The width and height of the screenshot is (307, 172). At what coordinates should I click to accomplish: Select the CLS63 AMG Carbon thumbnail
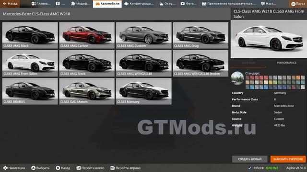click(x=87, y=35)
